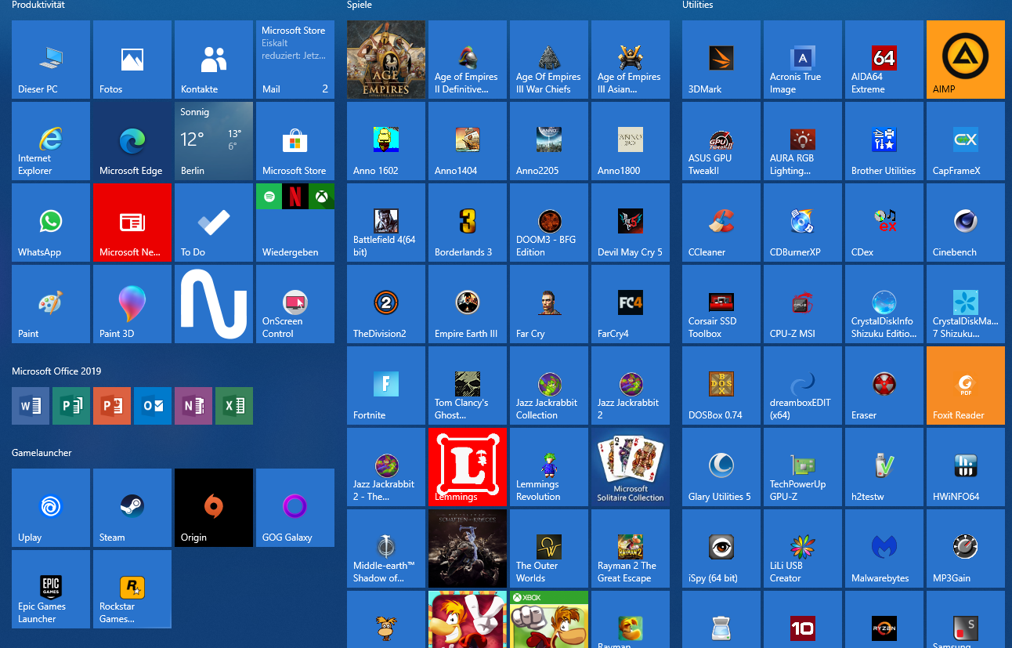Open the red Microsoft News tile
Screen dimensions: 1012x648
click(132, 223)
